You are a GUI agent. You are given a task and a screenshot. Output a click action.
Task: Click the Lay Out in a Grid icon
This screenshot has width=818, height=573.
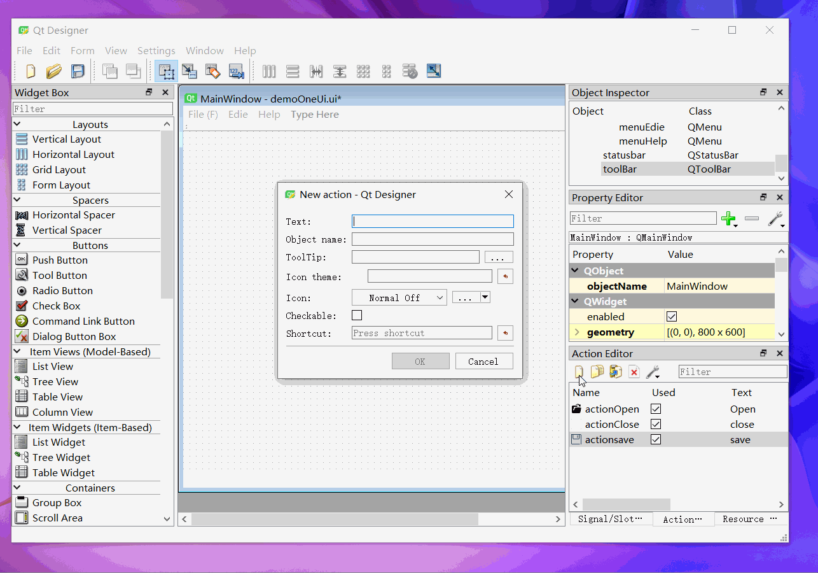(x=363, y=71)
